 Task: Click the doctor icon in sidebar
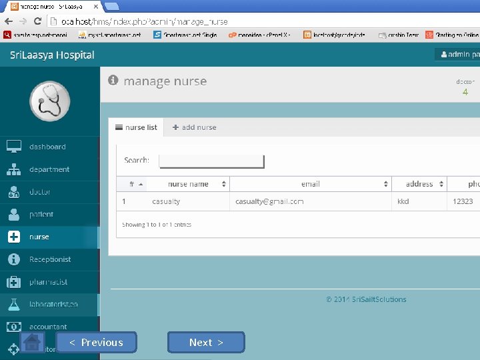(14, 192)
